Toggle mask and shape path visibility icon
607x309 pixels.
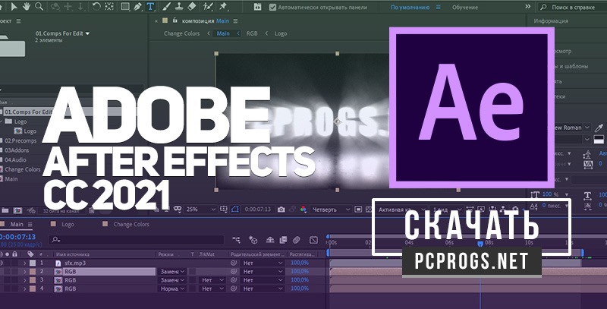point(235,209)
